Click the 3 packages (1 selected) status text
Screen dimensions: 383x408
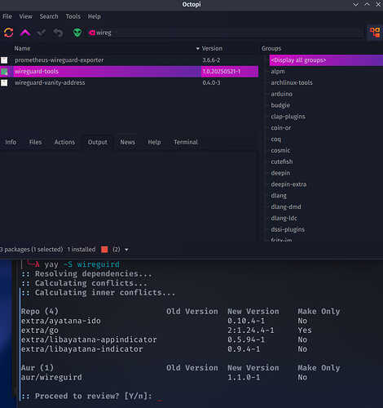pos(31,250)
